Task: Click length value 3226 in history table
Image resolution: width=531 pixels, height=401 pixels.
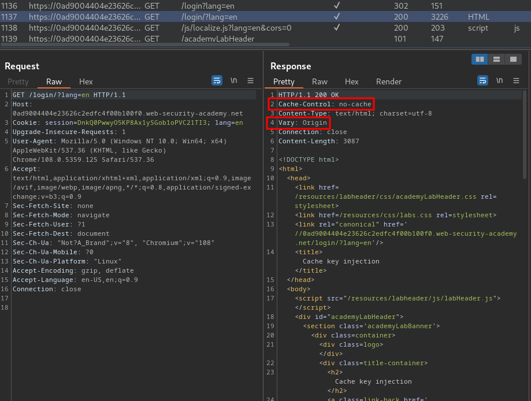Action: click(x=440, y=17)
